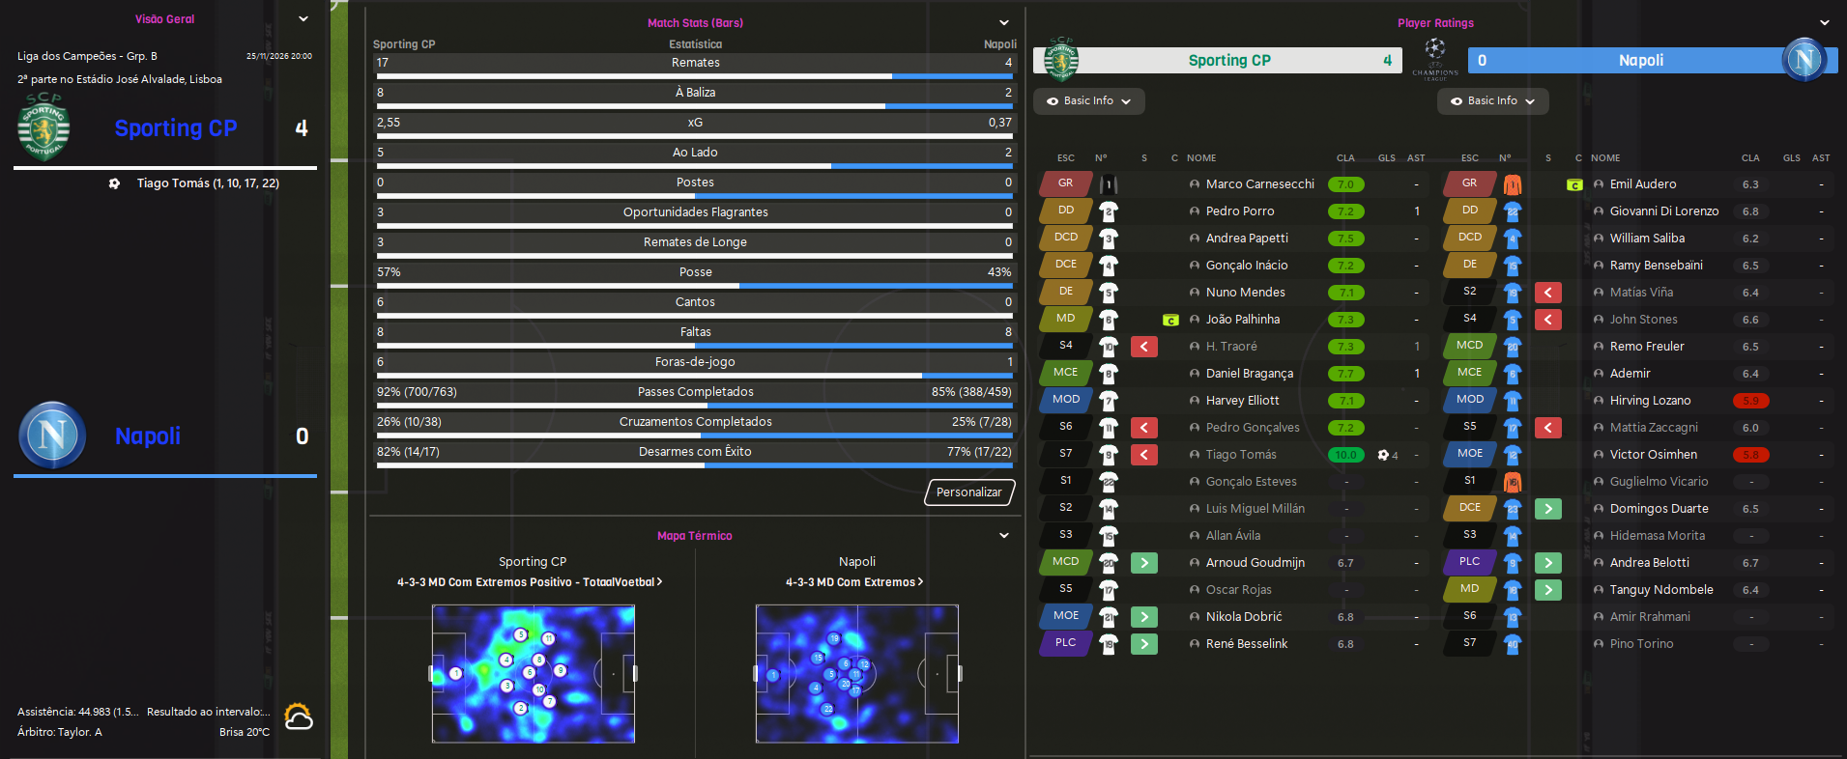Image resolution: width=1847 pixels, height=759 pixels.
Task: Open Sporting CP's 4-3-3 TotaalVoetbal formation link
Action: 530,582
